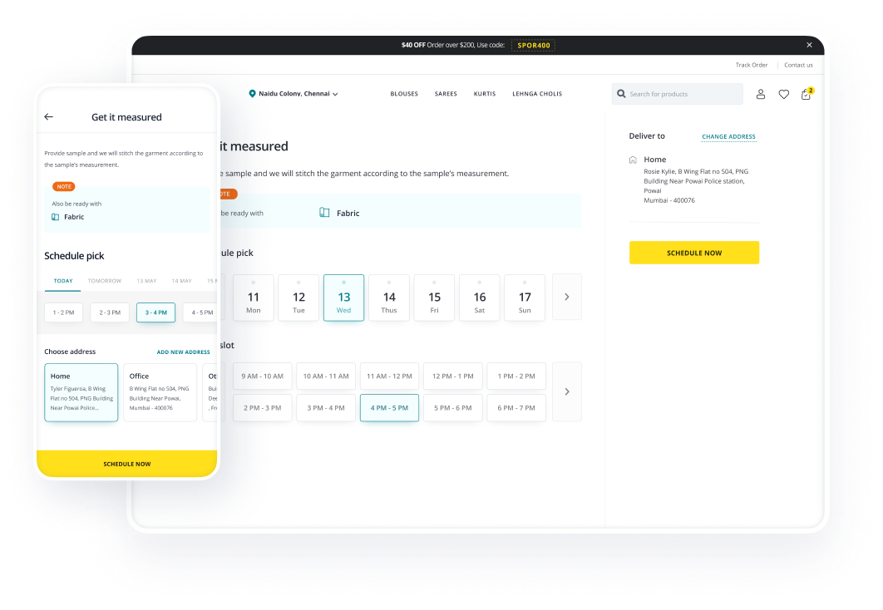The width and height of the screenshot is (883, 610).
Task: Click Fabric book icon in phone note
Action: pyautogui.click(x=55, y=217)
